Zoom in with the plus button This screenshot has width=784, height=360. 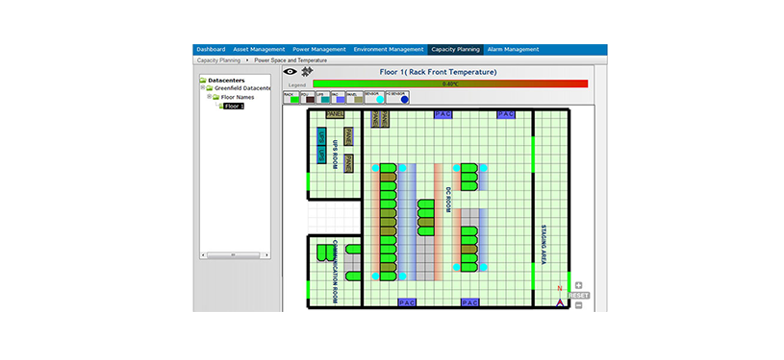click(578, 286)
